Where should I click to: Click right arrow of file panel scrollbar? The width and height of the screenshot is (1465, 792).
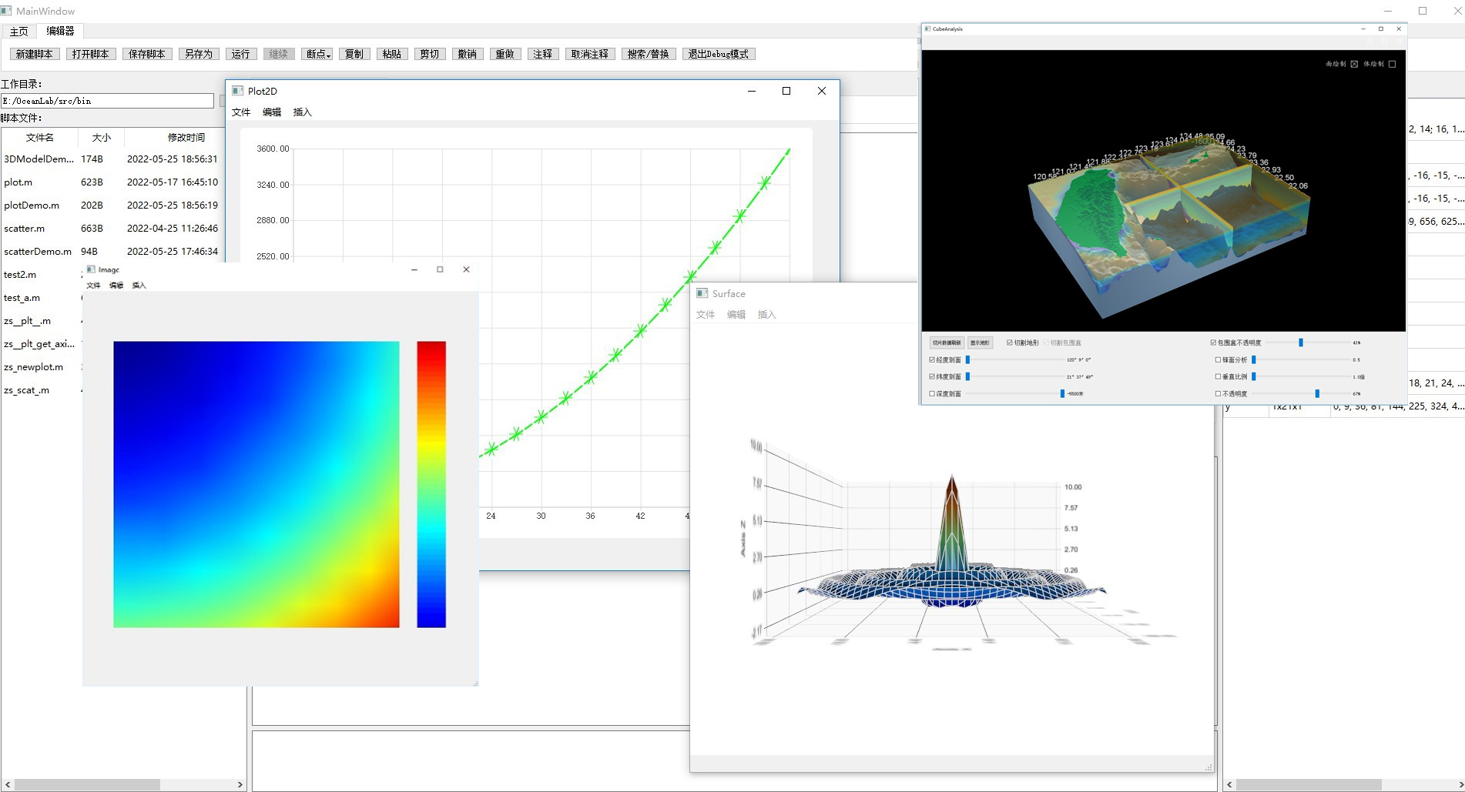(x=240, y=785)
